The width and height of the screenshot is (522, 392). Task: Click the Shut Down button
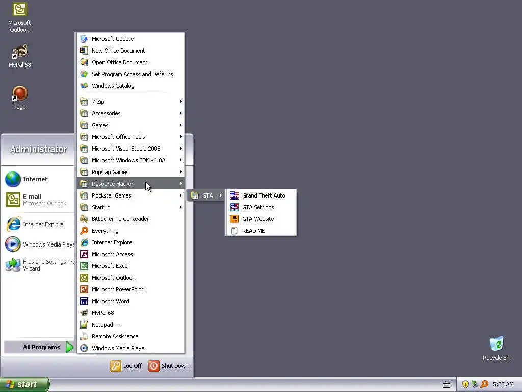(168, 366)
